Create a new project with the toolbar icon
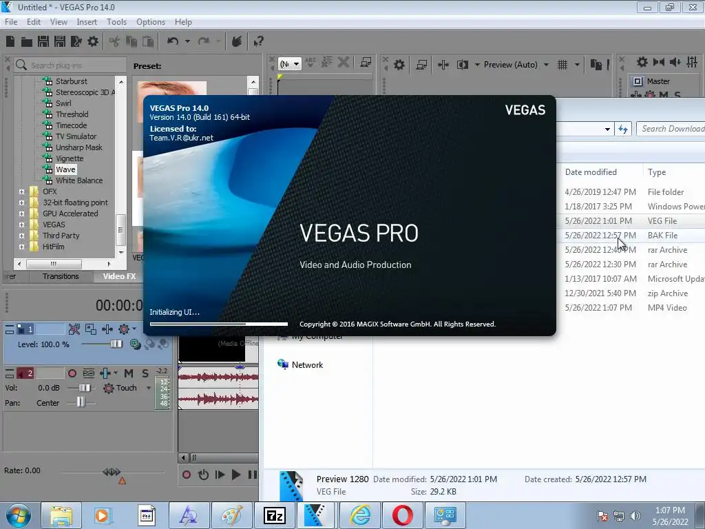Viewport: 705px width, 529px height. coord(10,41)
